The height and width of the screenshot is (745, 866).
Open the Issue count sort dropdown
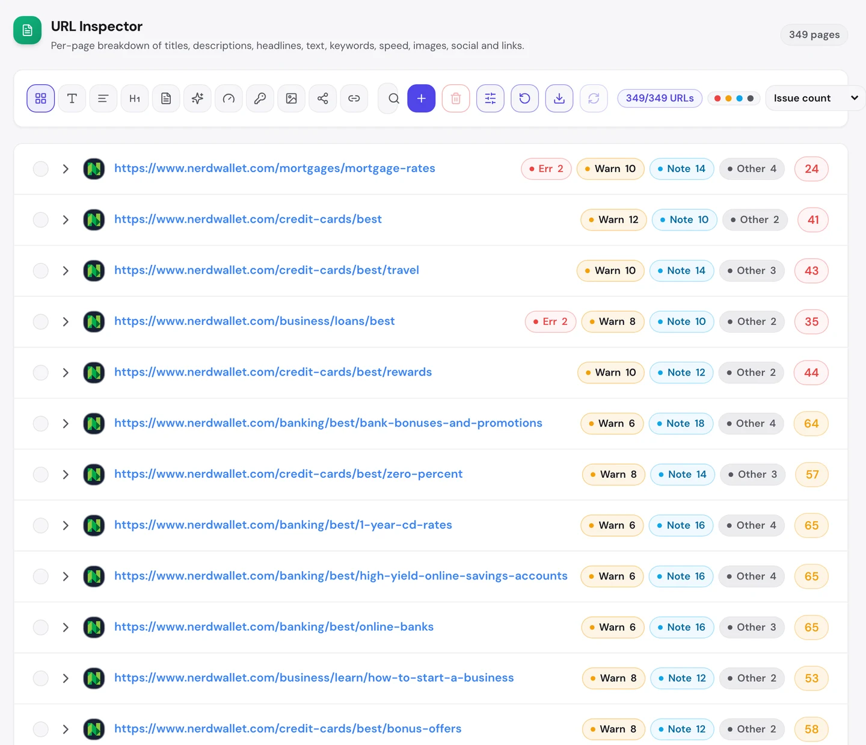coord(815,98)
